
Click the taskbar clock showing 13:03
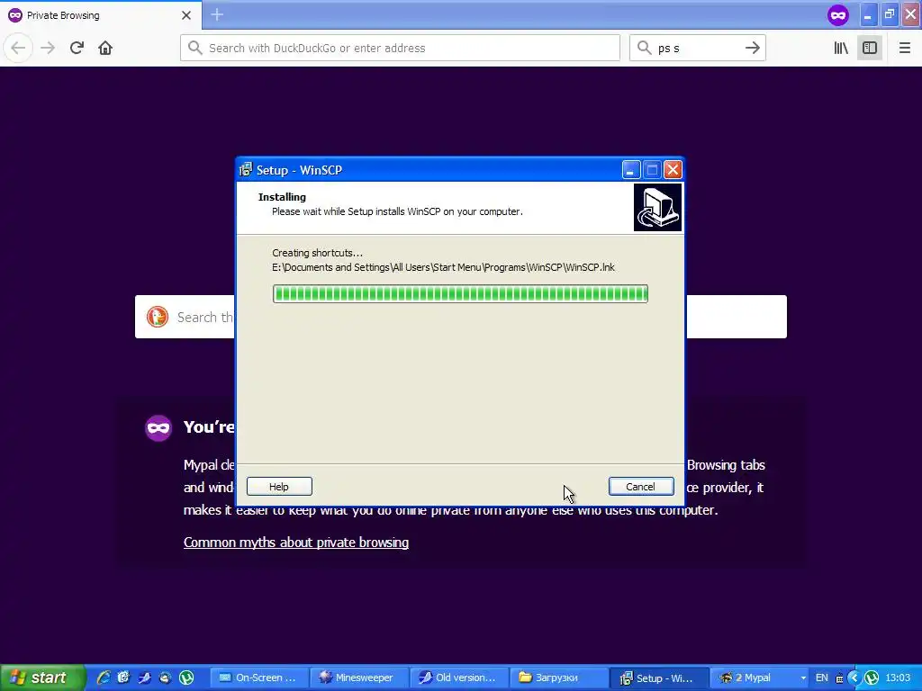click(898, 678)
